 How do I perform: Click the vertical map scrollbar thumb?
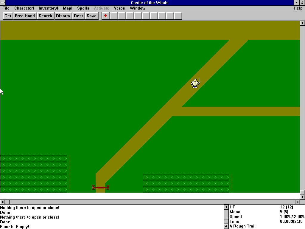[x=302, y=192]
